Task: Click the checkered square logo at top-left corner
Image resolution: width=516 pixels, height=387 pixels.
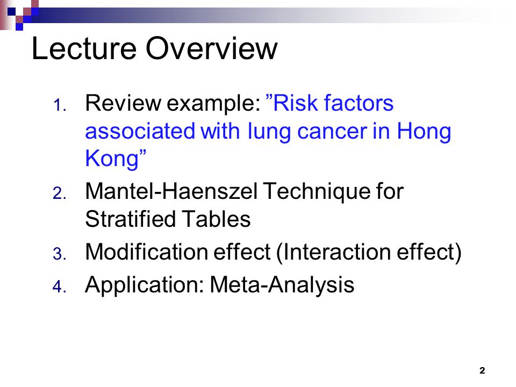Action: tap(19, 15)
